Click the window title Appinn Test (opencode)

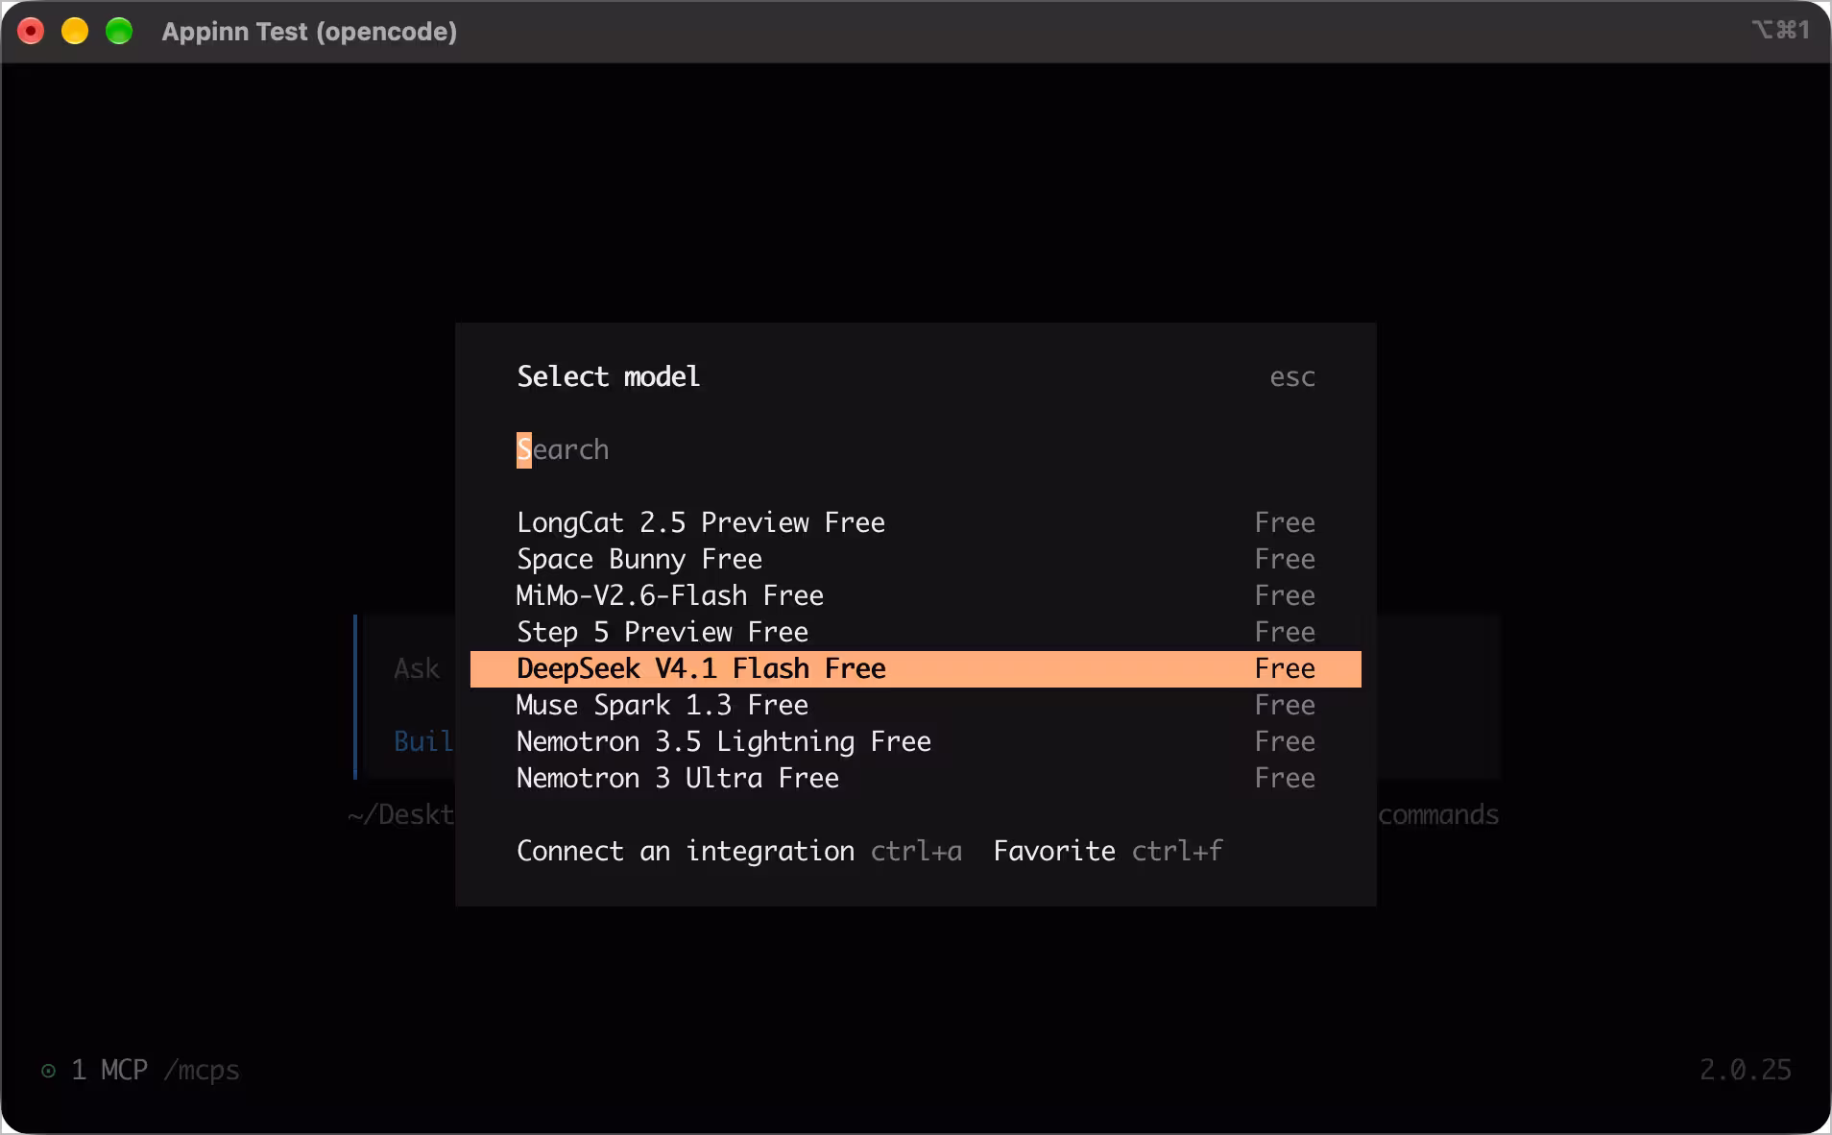pos(309,32)
